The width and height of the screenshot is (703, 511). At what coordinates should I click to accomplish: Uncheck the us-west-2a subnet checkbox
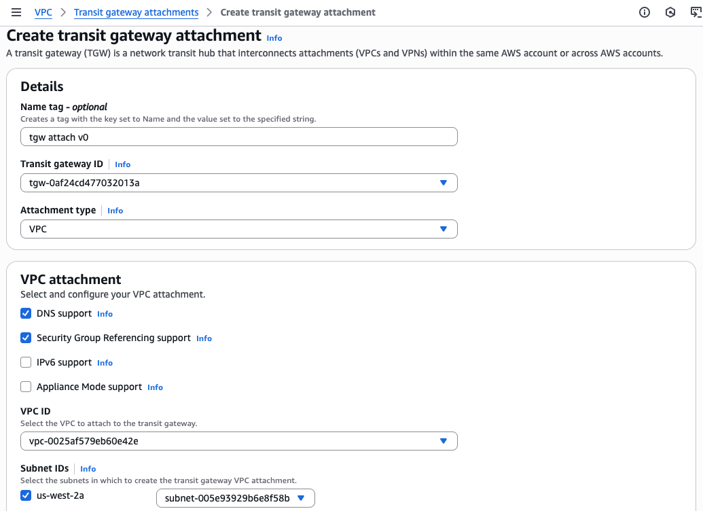[26, 495]
